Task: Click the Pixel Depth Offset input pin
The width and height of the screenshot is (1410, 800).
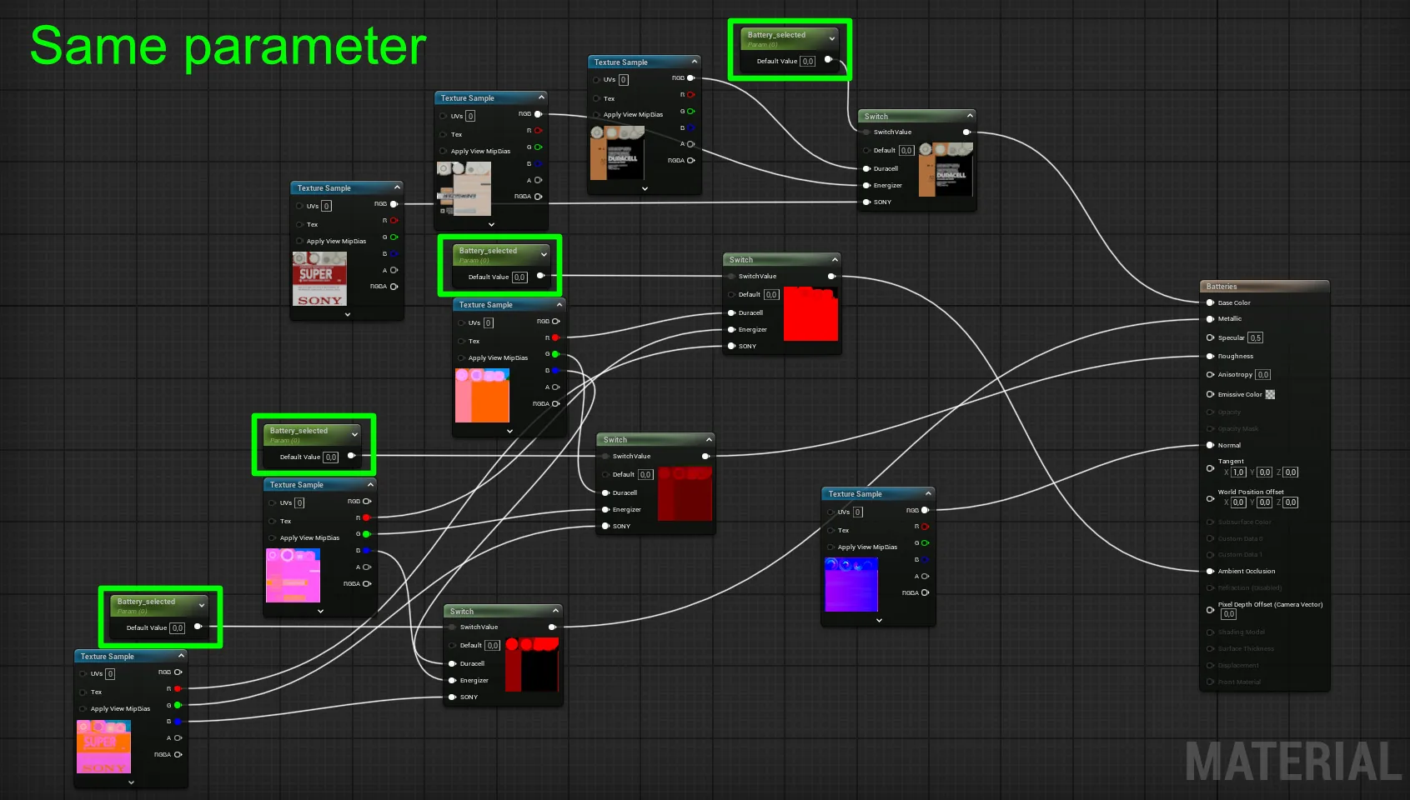Action: (x=1210, y=609)
